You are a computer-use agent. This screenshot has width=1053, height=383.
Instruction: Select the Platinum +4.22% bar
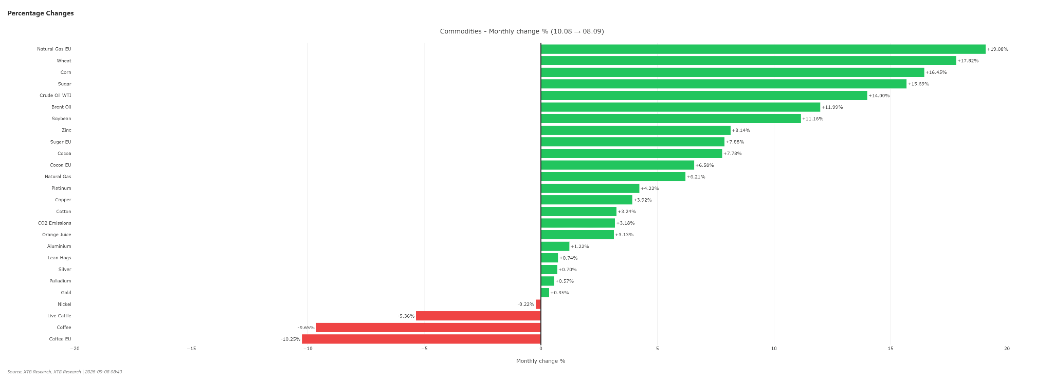click(590, 188)
